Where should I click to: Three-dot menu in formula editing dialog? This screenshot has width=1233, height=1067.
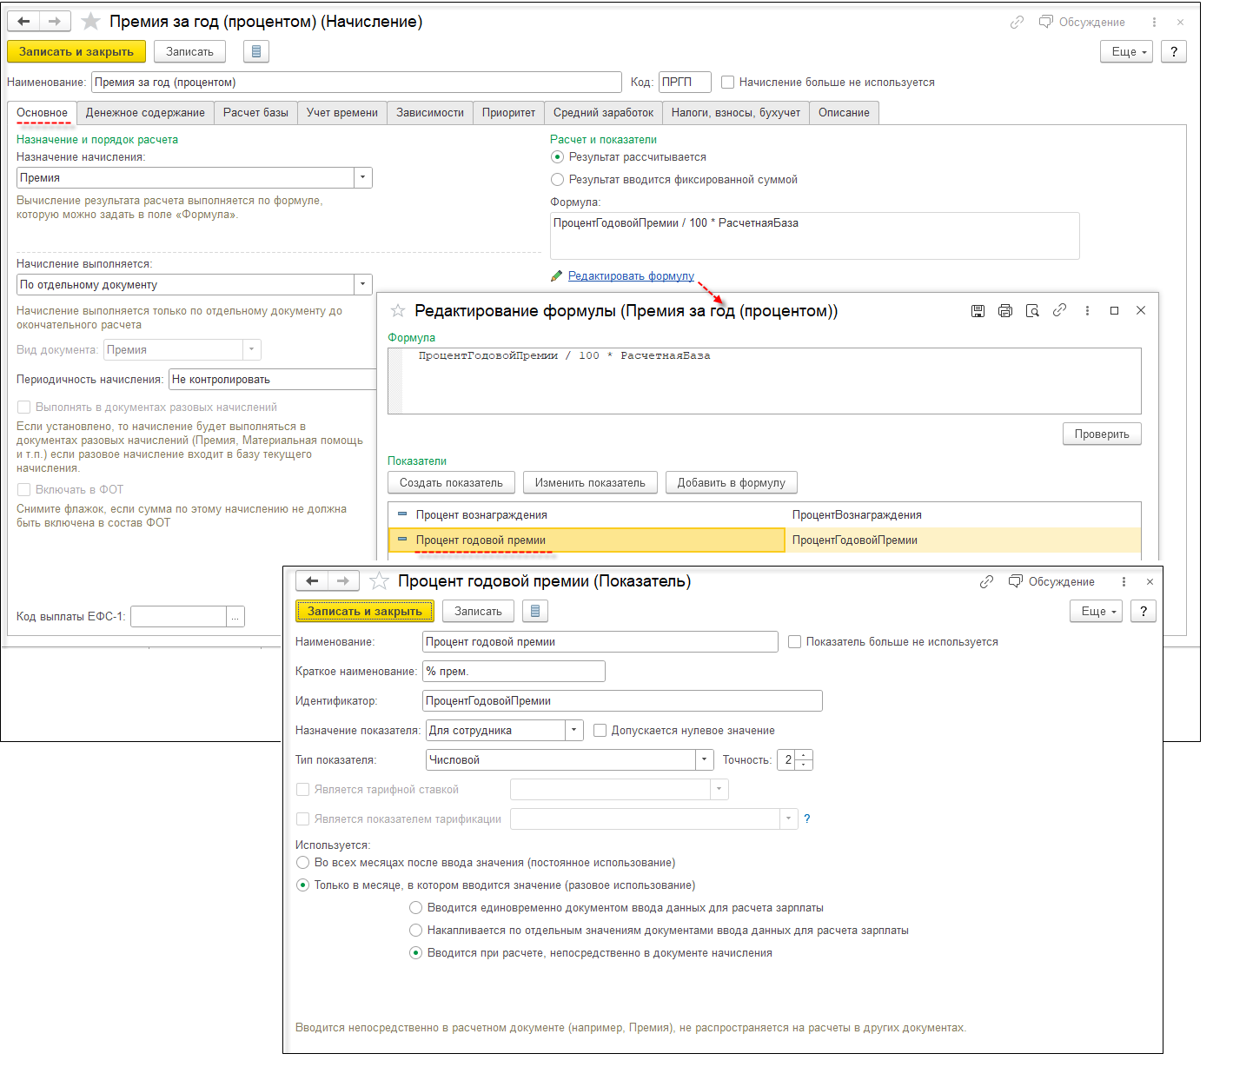(1087, 310)
